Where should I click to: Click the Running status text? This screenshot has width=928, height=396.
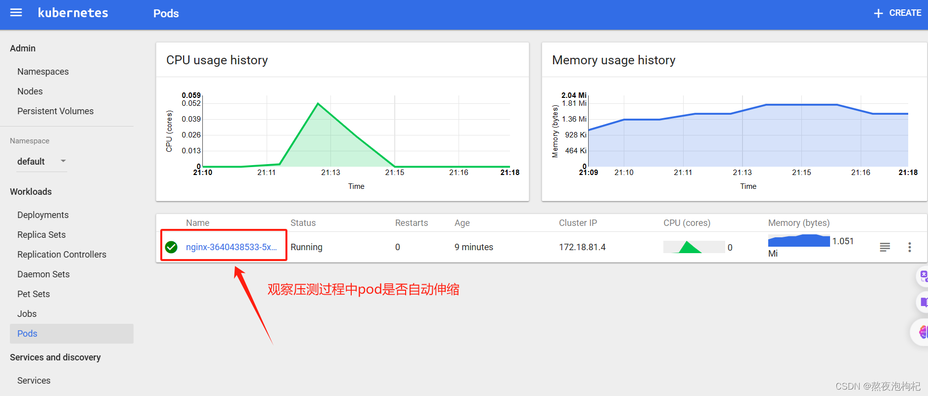point(306,247)
